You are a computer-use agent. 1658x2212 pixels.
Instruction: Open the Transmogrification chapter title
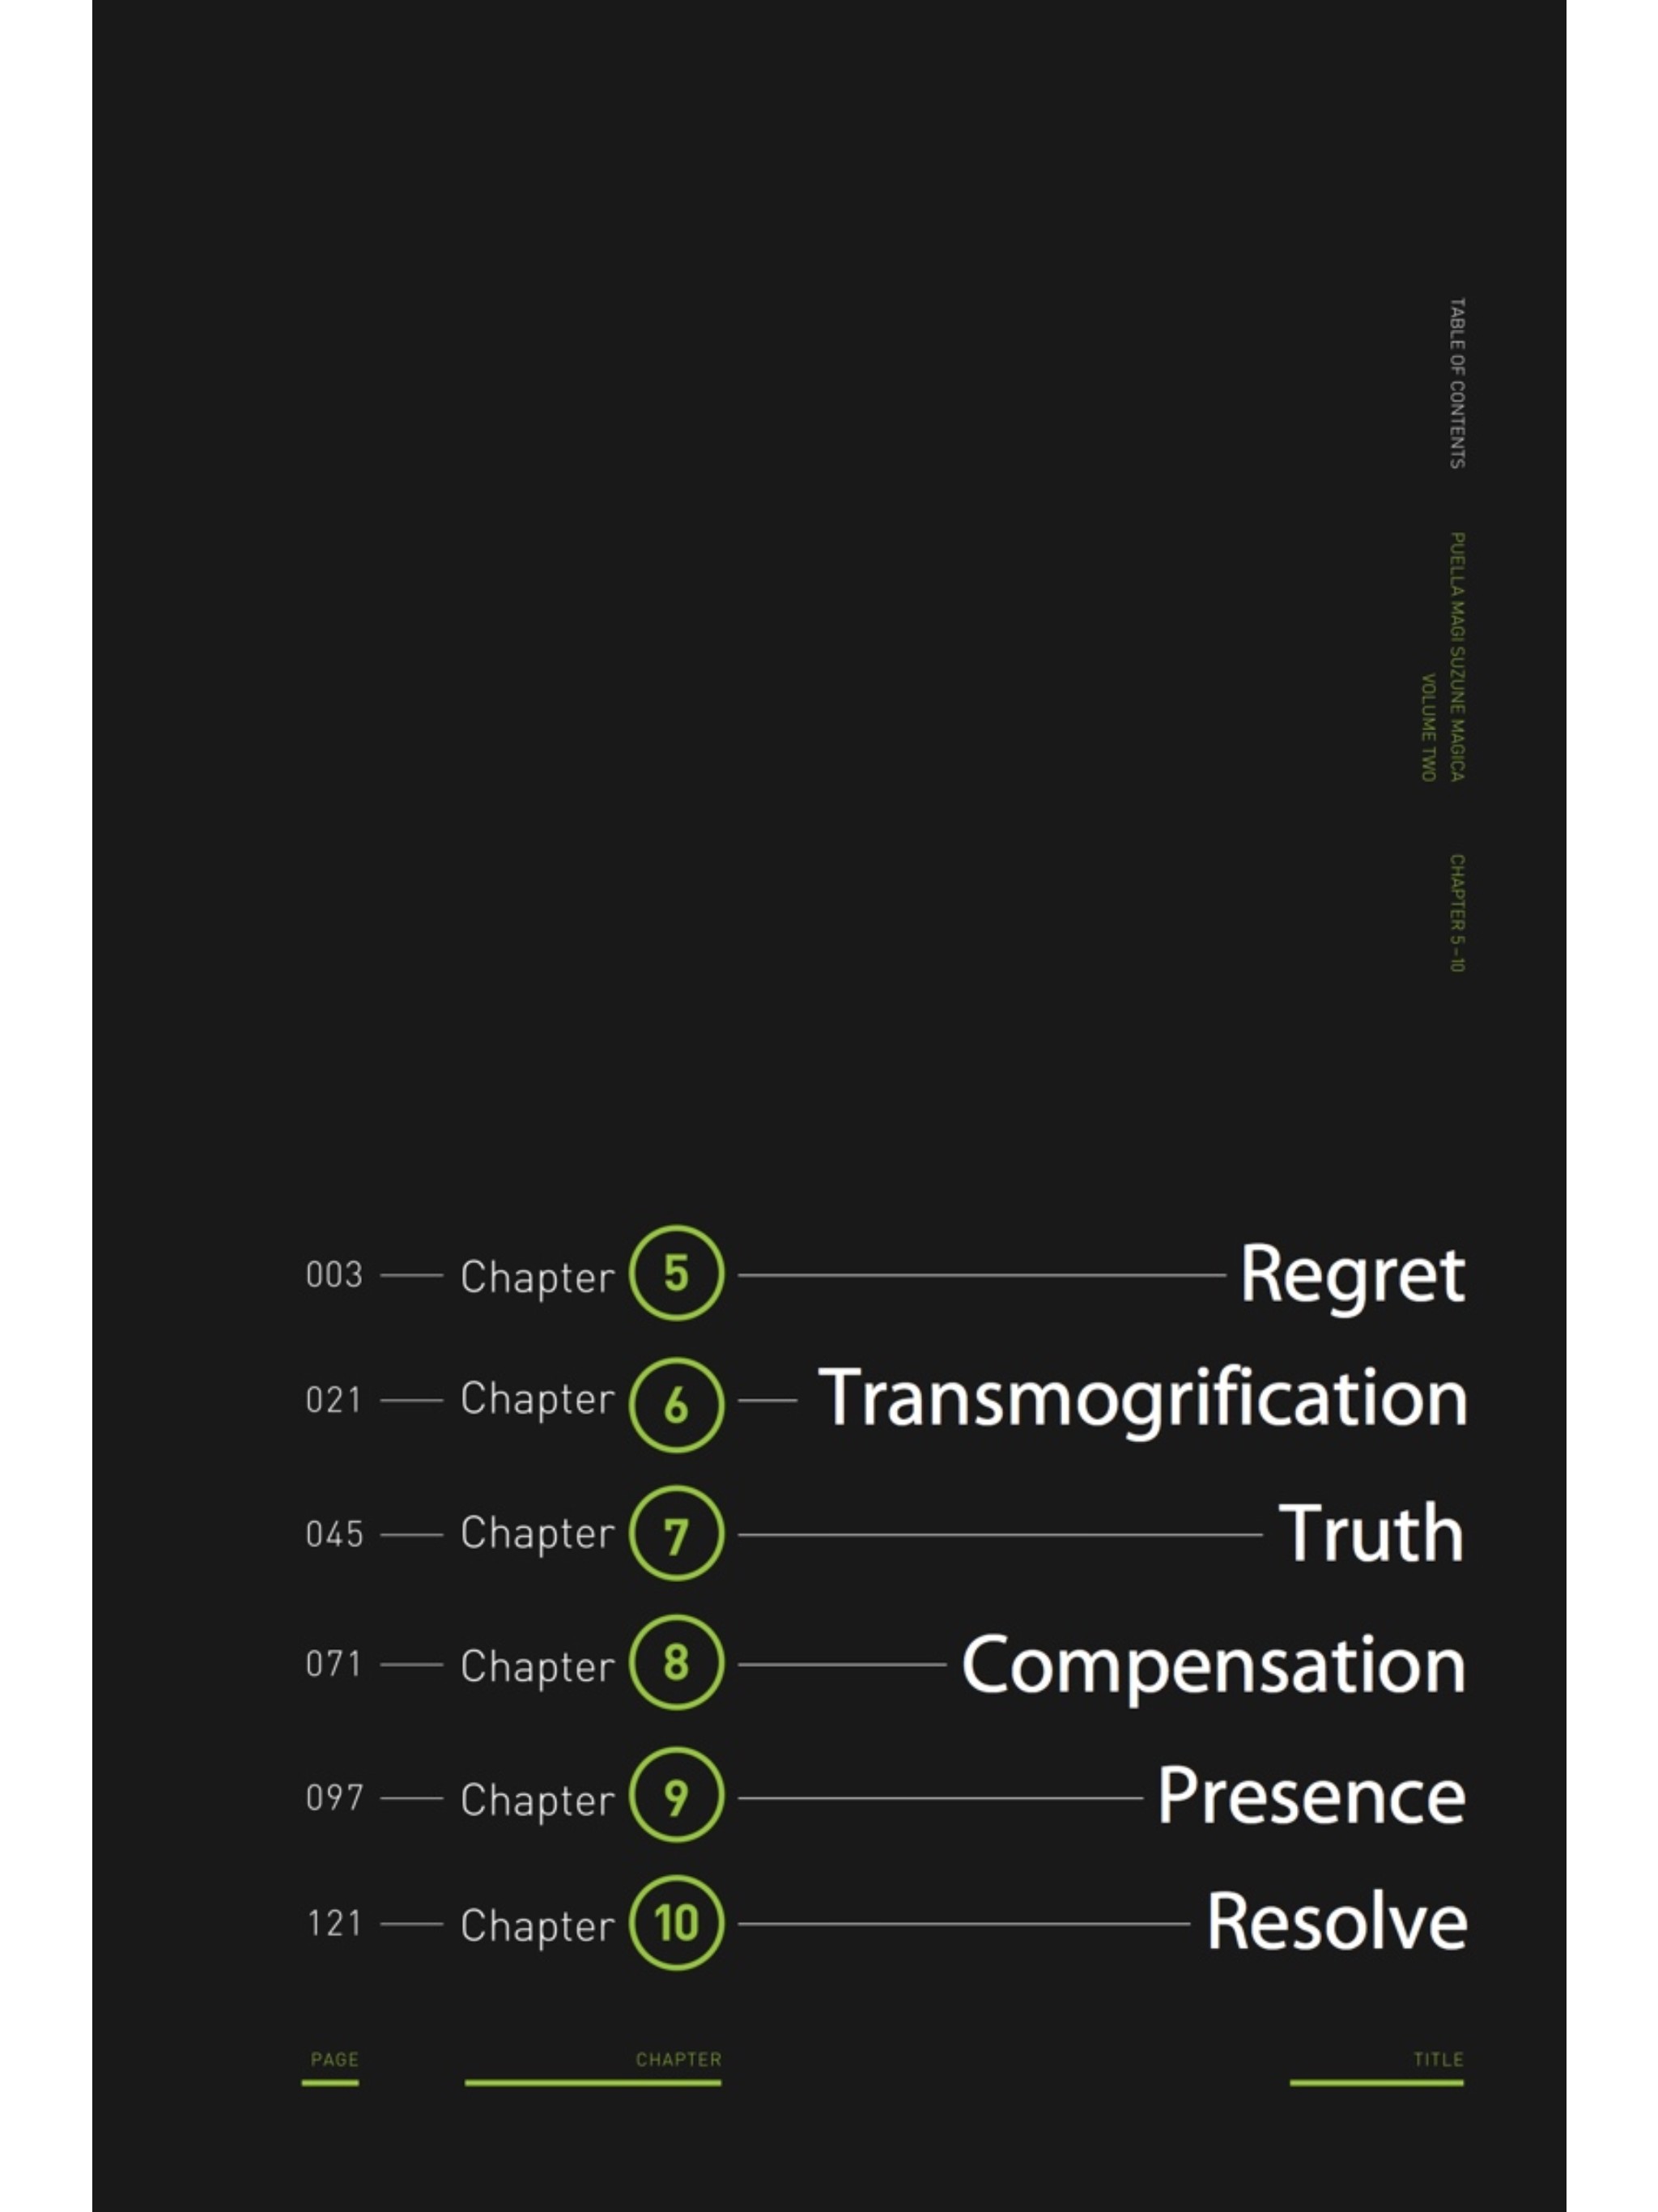(x=1142, y=1400)
